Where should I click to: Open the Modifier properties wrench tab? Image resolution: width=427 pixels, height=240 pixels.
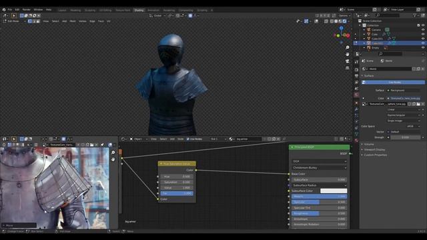(356, 109)
